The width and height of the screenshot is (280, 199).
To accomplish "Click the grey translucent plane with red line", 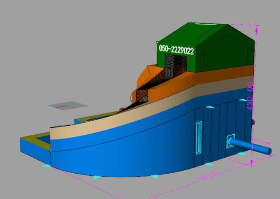I will tap(68, 106).
